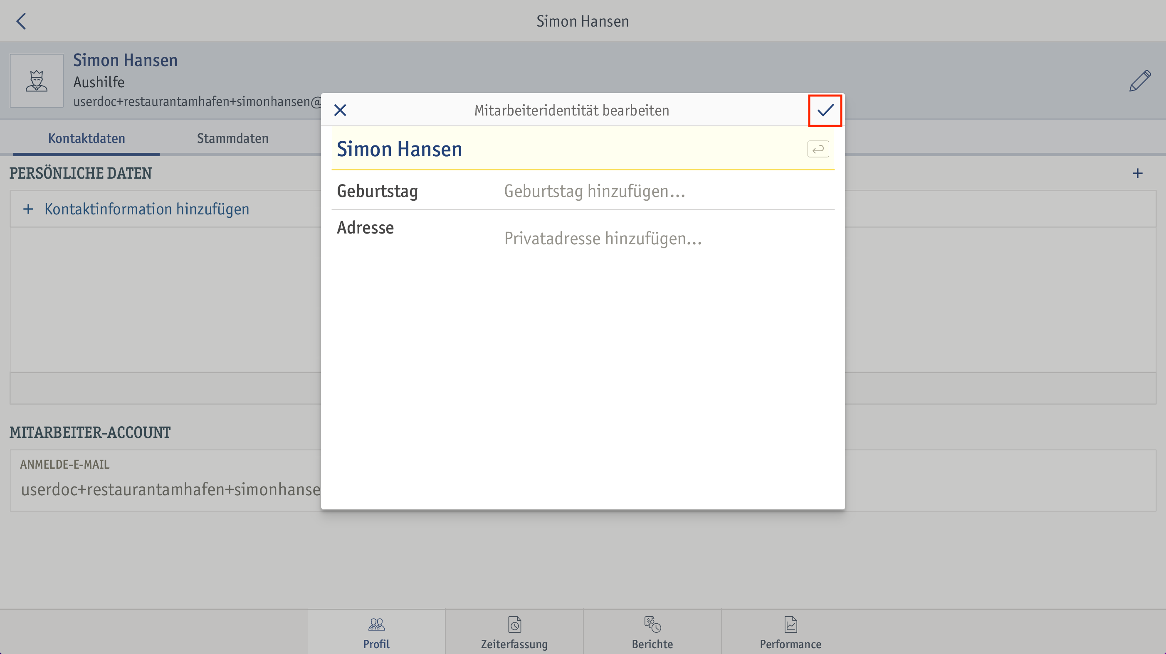Viewport: 1166px width, 654px height.
Task: Confirm edits with the checkmark icon
Action: click(825, 110)
